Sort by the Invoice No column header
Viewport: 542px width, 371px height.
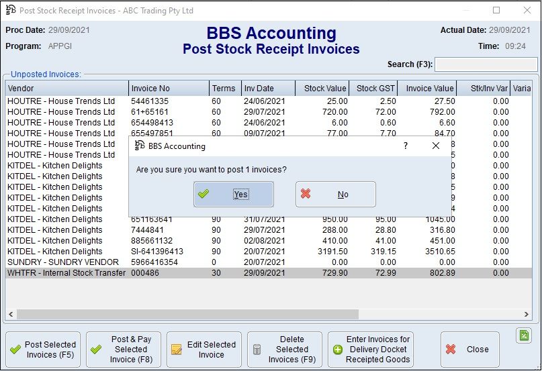click(x=169, y=89)
